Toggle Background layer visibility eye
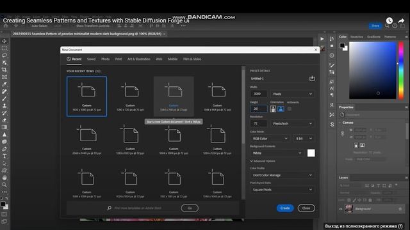The height and width of the screenshot is (230, 410). coord(341,209)
